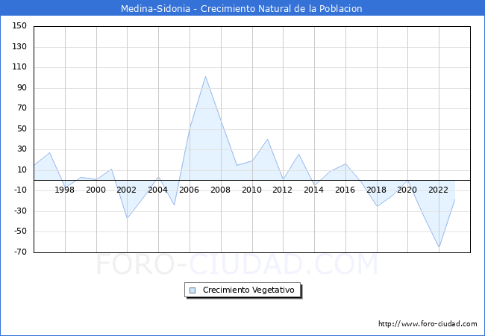
Task: Select the 2014 x-axis label
Action: click(314, 190)
